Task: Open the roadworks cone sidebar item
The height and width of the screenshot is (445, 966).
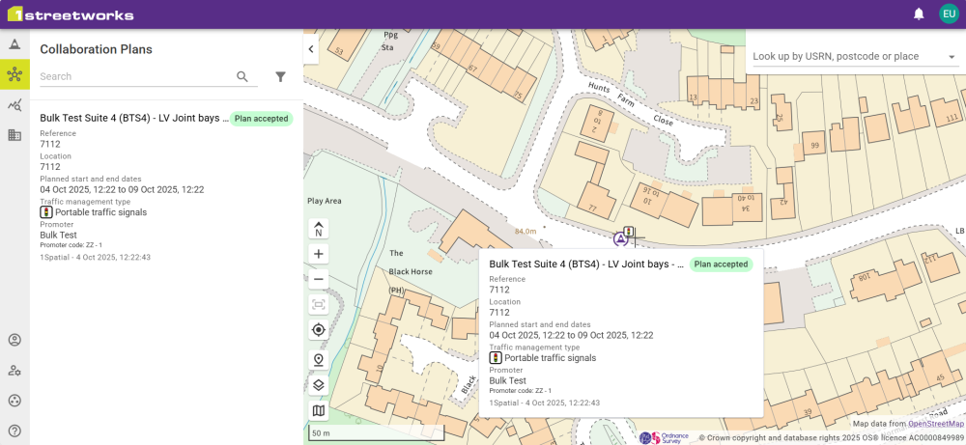Action: (14, 44)
